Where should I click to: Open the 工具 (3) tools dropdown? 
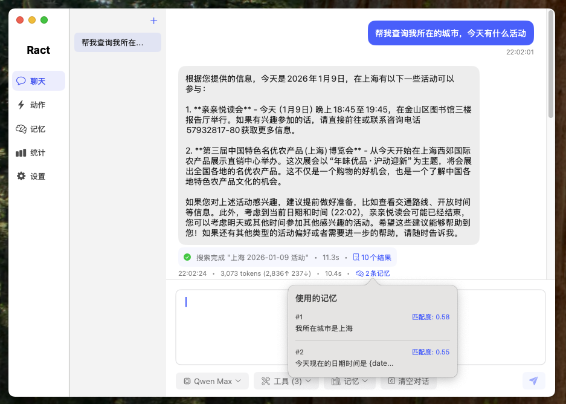[x=286, y=381]
